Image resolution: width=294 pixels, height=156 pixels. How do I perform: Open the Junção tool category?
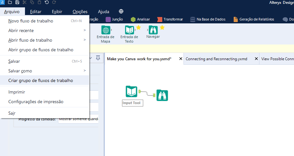click(x=114, y=19)
